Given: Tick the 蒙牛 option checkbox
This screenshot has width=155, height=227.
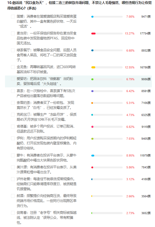Looking at the screenshot, I should click(13, 155).
